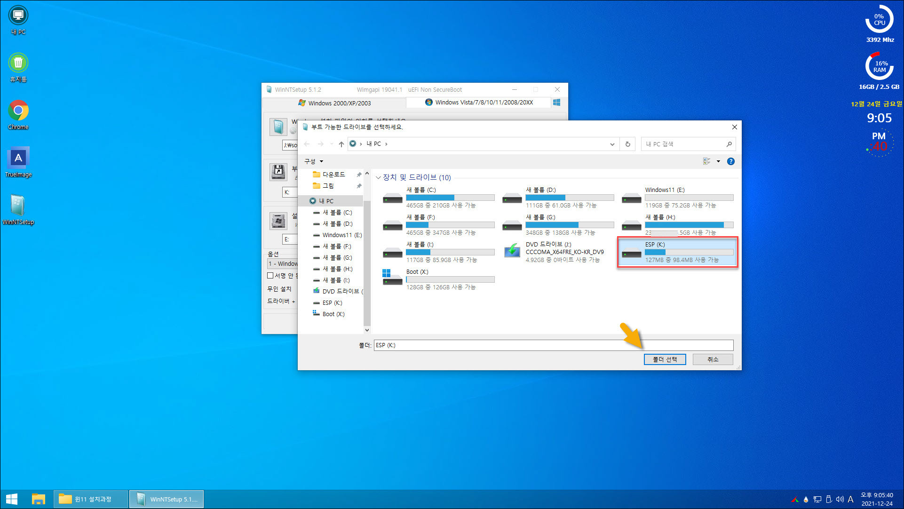
Task: Select DVD 드라이브 (J:) in drive grid
Action: (x=558, y=252)
